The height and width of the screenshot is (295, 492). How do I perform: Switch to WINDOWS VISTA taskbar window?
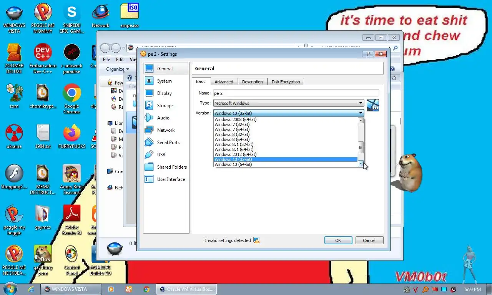tap(71, 289)
